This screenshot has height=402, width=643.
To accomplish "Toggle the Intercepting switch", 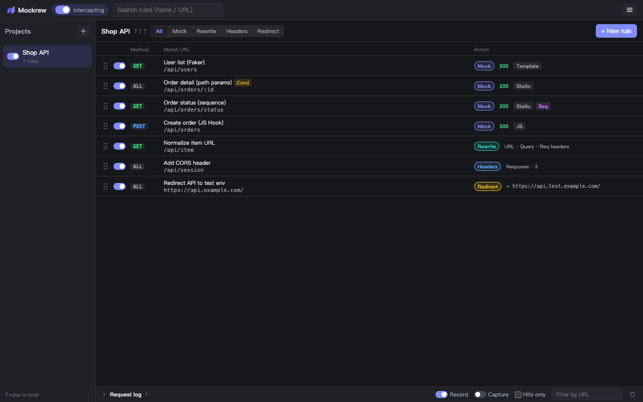I will point(63,10).
